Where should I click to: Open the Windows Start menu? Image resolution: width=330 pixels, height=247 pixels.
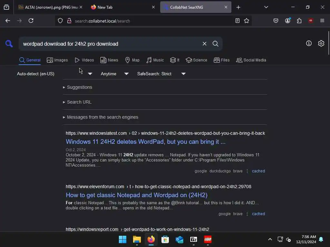coord(122,239)
